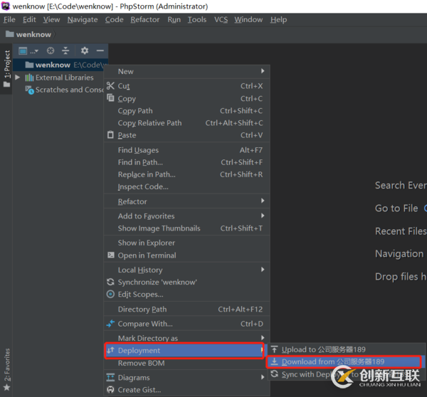Open the Tools menu

[x=197, y=20]
